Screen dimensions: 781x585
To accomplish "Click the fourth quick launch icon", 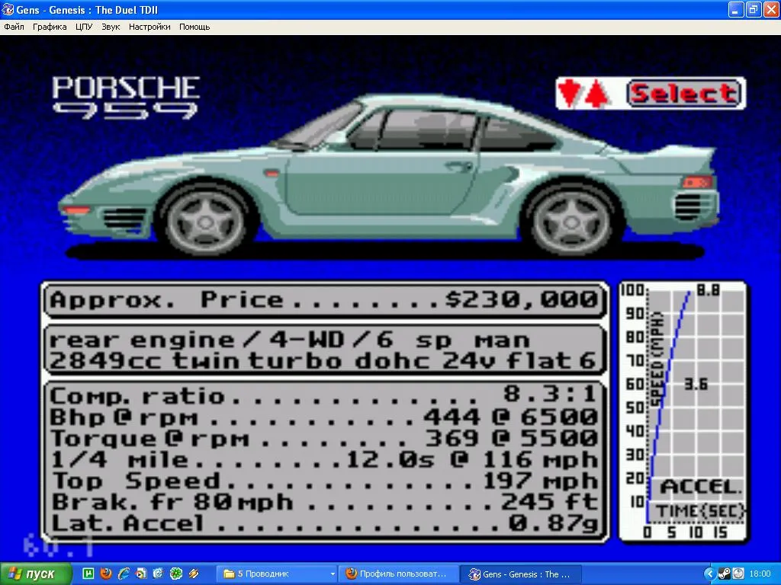I will tap(141, 574).
